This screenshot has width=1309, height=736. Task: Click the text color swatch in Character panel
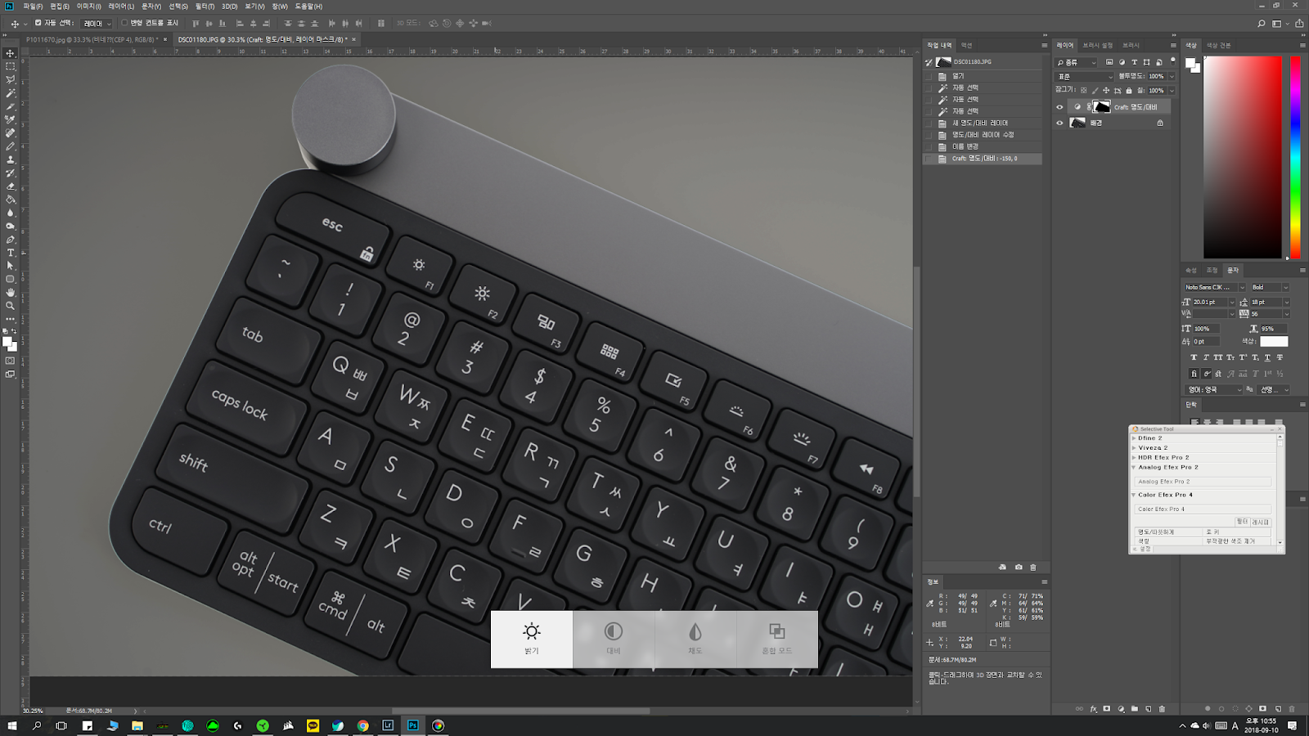1274,342
